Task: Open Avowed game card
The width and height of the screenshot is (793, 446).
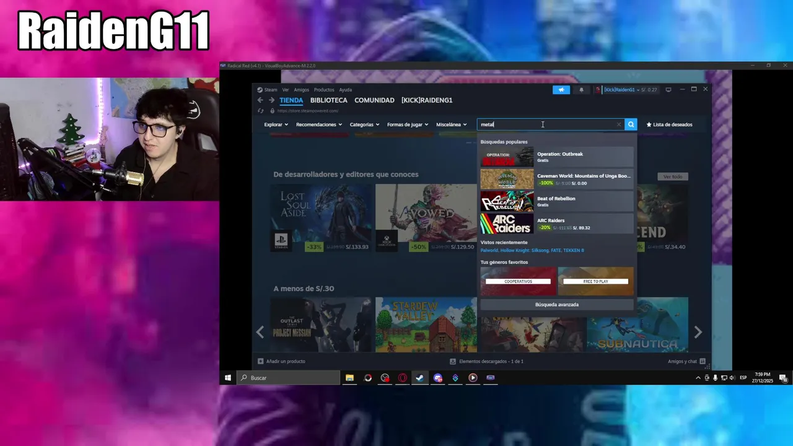Action: [426, 219]
